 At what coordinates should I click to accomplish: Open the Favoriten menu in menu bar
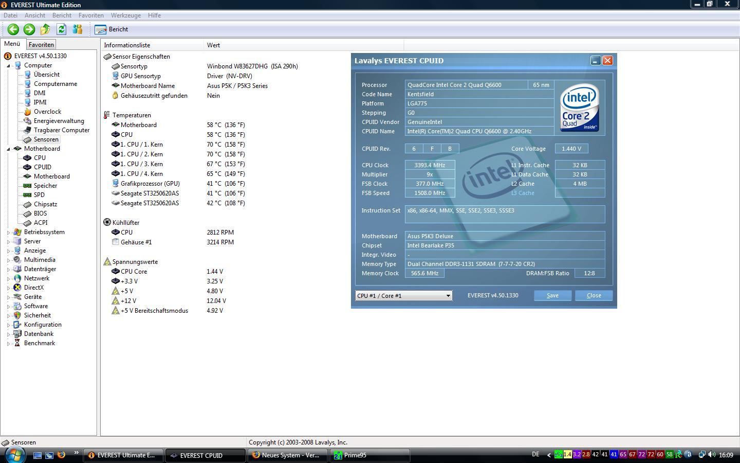pyautogui.click(x=91, y=15)
